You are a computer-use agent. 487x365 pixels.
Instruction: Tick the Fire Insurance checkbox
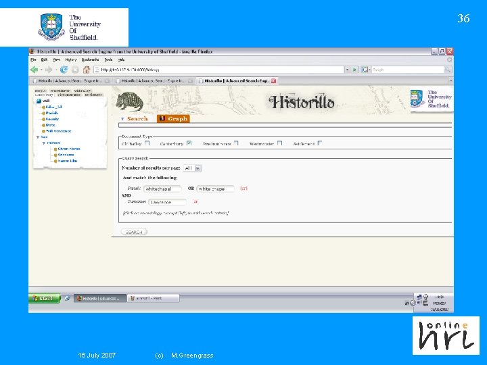(x=236, y=143)
